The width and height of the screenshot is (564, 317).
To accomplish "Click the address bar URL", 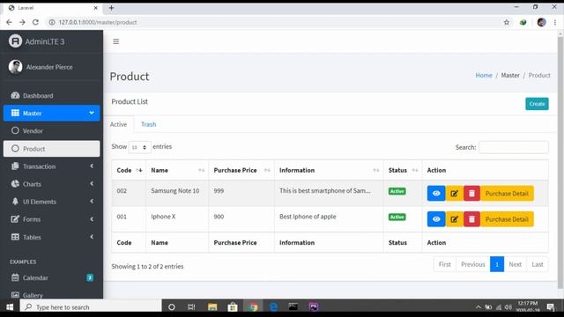I will point(98,22).
